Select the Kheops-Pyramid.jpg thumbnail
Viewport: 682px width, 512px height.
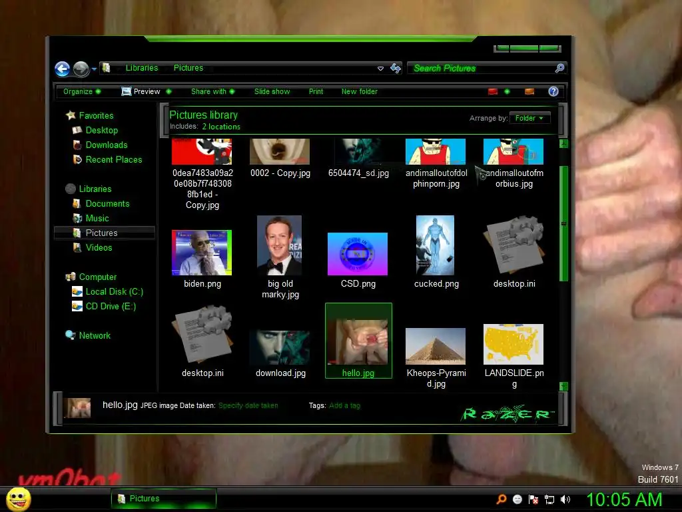[436, 346]
